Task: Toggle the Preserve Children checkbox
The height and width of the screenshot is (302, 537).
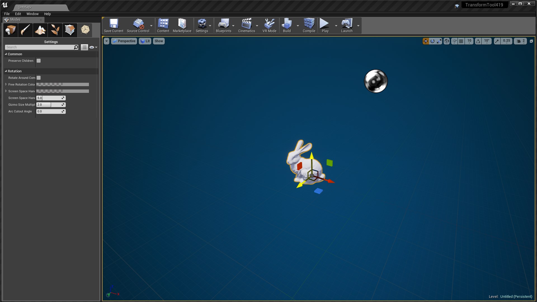Action: [x=39, y=61]
